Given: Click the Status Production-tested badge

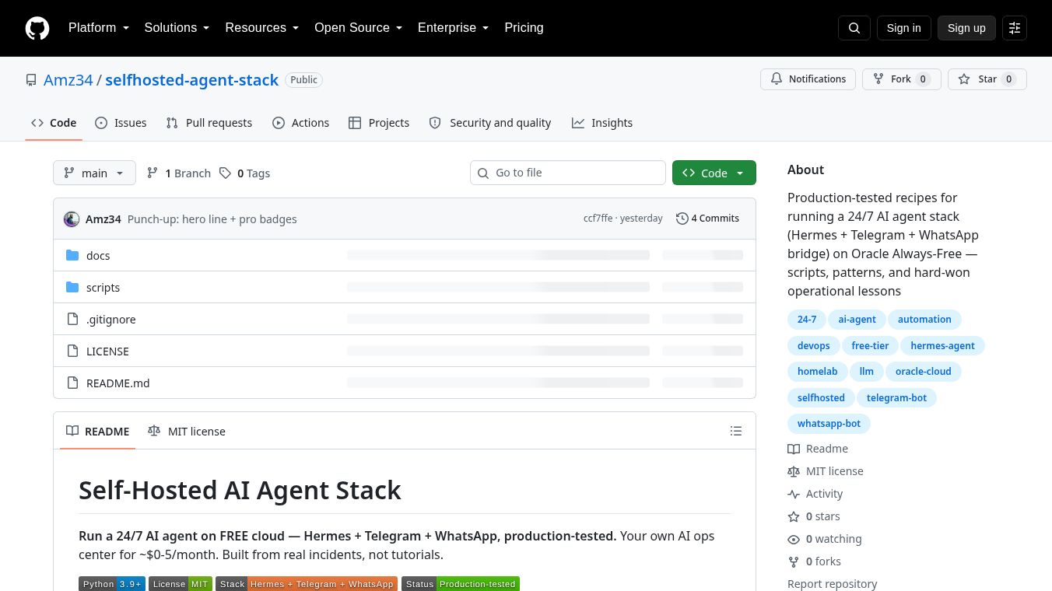Looking at the screenshot, I should click(x=461, y=584).
